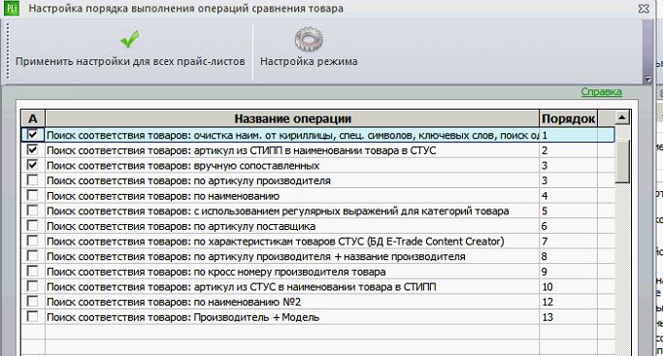Enable the 'по наименованию №2' checkbox
The width and height of the screenshot is (663, 356).
(x=32, y=302)
